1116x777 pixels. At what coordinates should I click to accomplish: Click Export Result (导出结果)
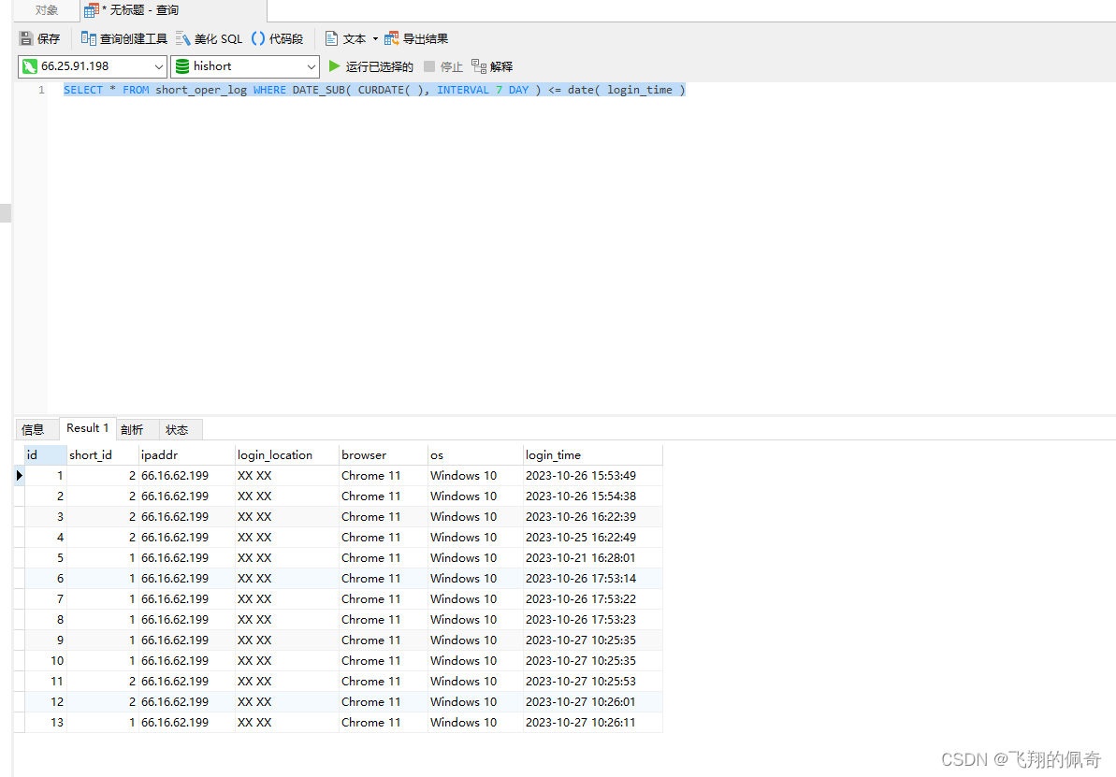coord(416,38)
